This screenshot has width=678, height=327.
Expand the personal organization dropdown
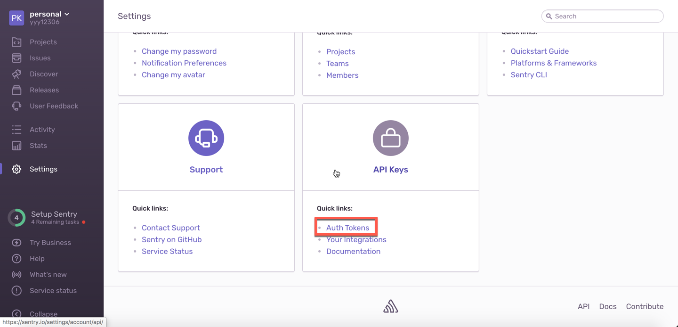coord(49,14)
